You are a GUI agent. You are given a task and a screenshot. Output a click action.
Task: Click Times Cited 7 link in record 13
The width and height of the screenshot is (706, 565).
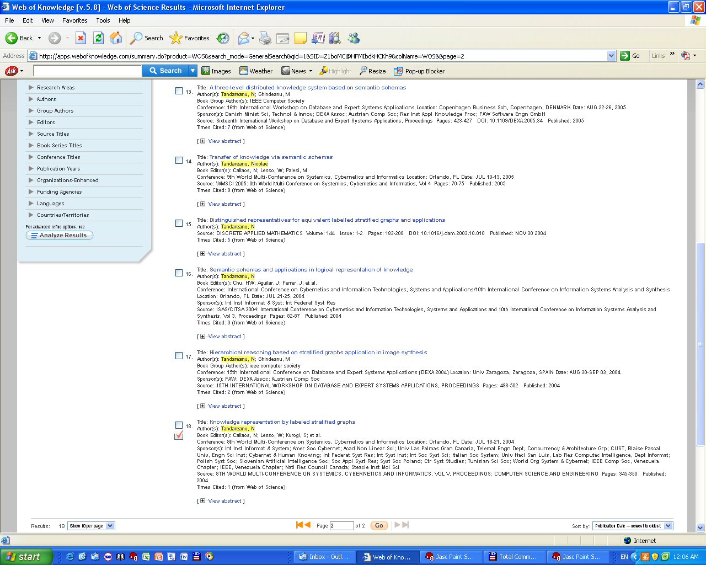coord(229,127)
